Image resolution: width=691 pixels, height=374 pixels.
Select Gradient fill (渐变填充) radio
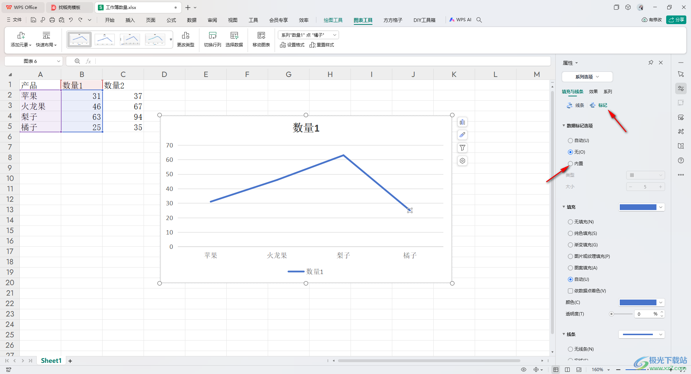tap(583, 245)
